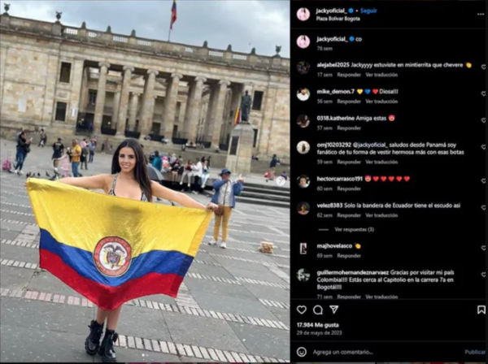Open hectorcarrasco191's profile picture
The height and width of the screenshot is (364, 488).
[303, 181]
